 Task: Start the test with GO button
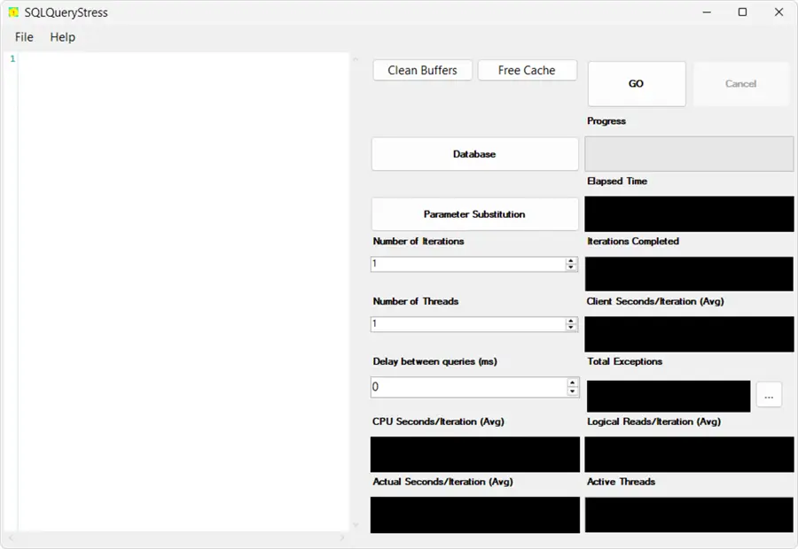point(636,84)
